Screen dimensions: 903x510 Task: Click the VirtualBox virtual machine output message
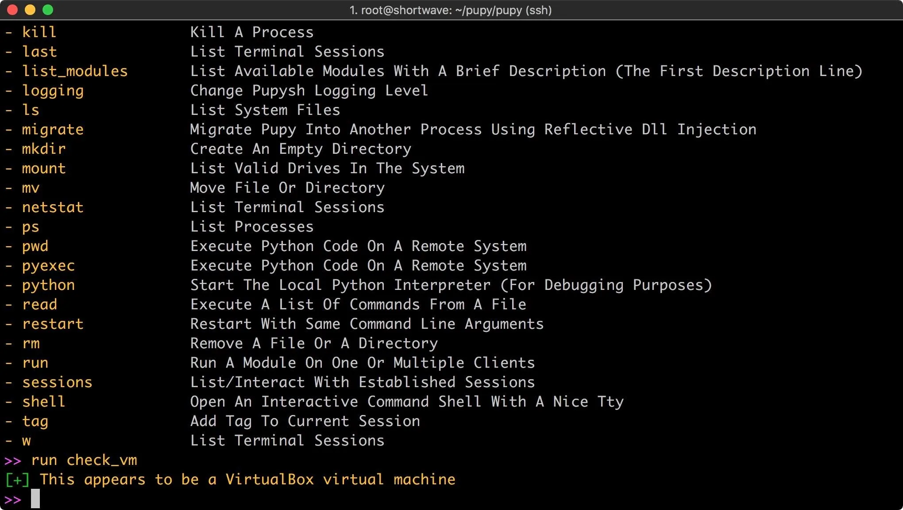[x=247, y=480]
